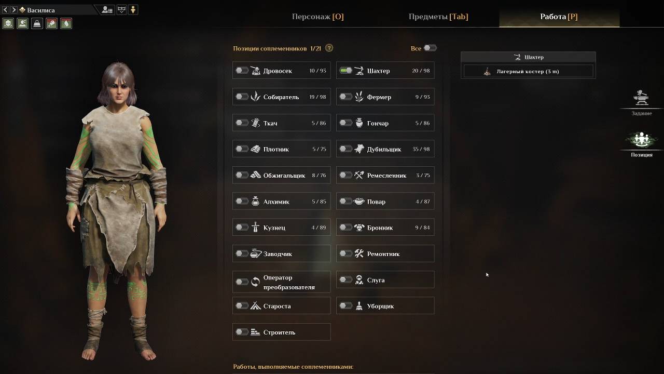Screen dimensions: 664x374
Task: Click the Строитель position row
Action: [x=282, y=332]
